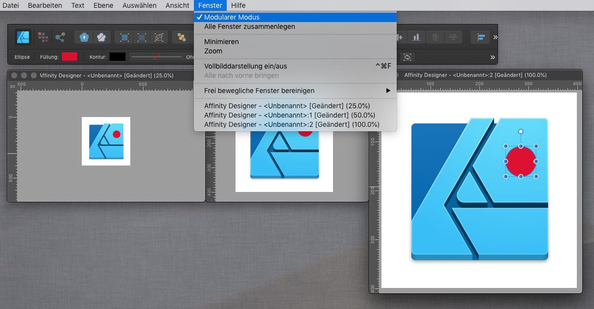Open the blue alignment options button
Viewport: 594px width, 309px height.
[480, 37]
